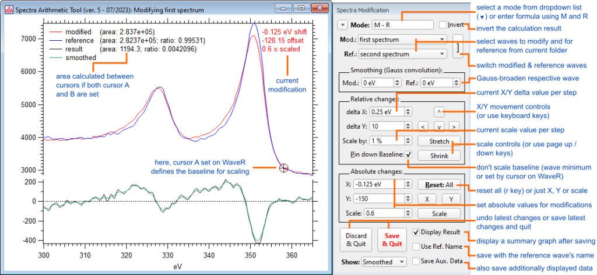This screenshot has width=597, height=275.
Task: Click the Scale by field showing 1 %
Action: (387, 141)
